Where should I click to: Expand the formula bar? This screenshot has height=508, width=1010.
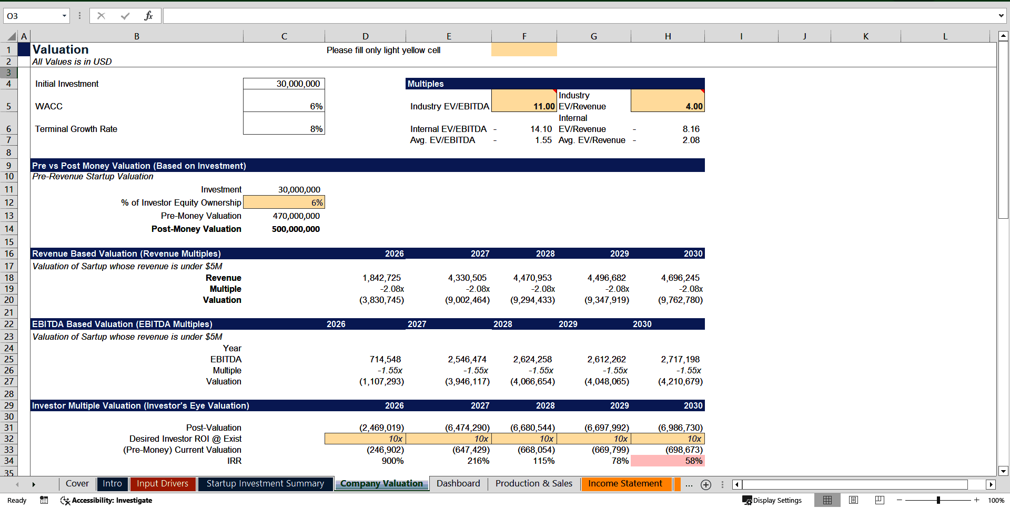1001,16
